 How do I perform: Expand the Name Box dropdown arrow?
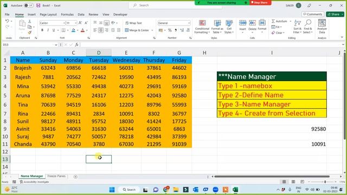56,44
